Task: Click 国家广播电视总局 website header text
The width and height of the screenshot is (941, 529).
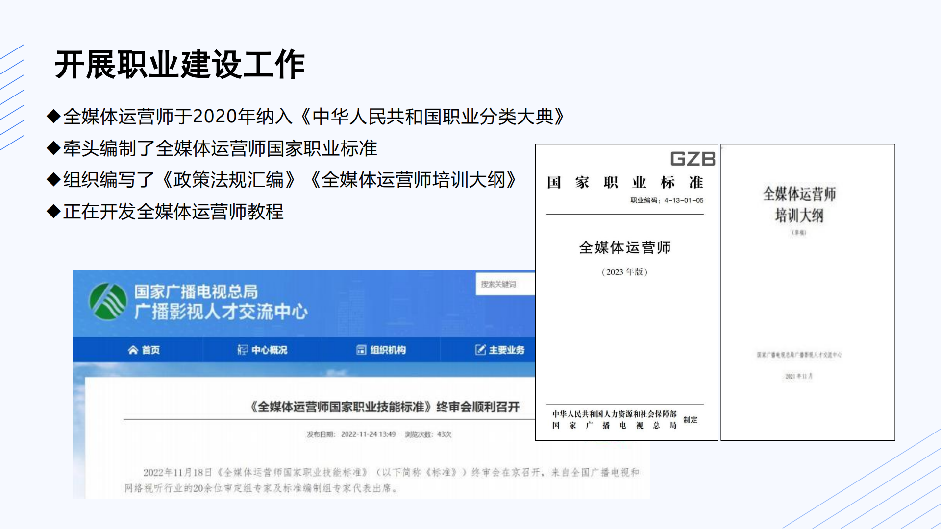Action: pos(196,292)
